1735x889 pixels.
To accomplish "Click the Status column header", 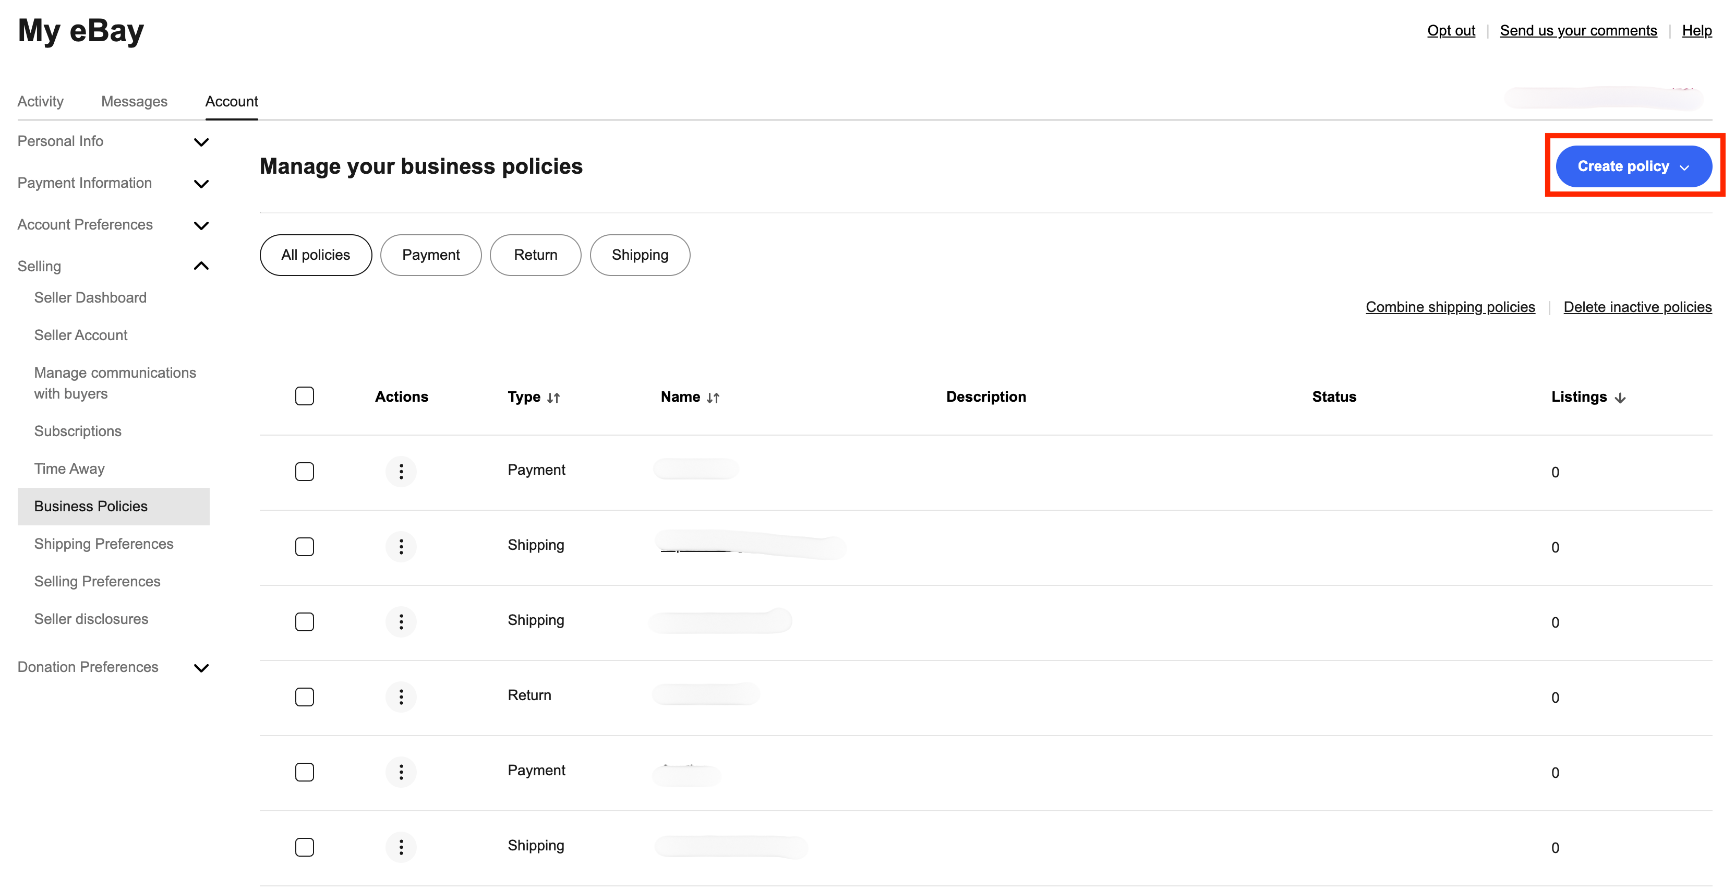I will [x=1333, y=398].
